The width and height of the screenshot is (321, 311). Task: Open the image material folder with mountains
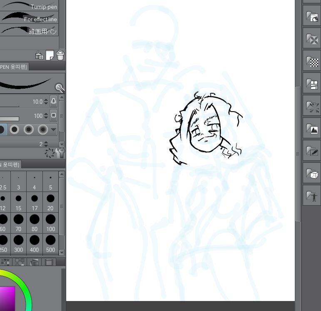click(x=312, y=129)
